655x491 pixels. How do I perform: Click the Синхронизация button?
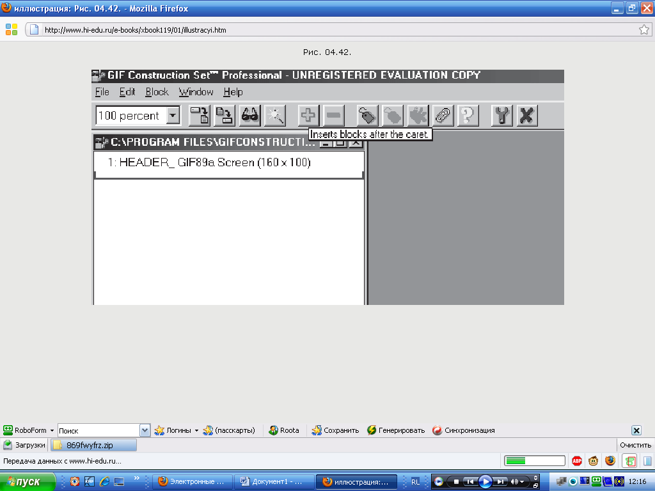point(464,430)
